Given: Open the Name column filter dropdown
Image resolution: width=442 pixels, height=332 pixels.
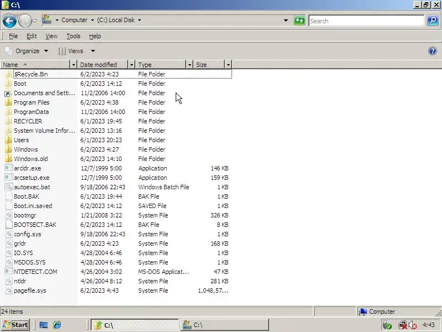Looking at the screenshot, I should (x=73, y=65).
